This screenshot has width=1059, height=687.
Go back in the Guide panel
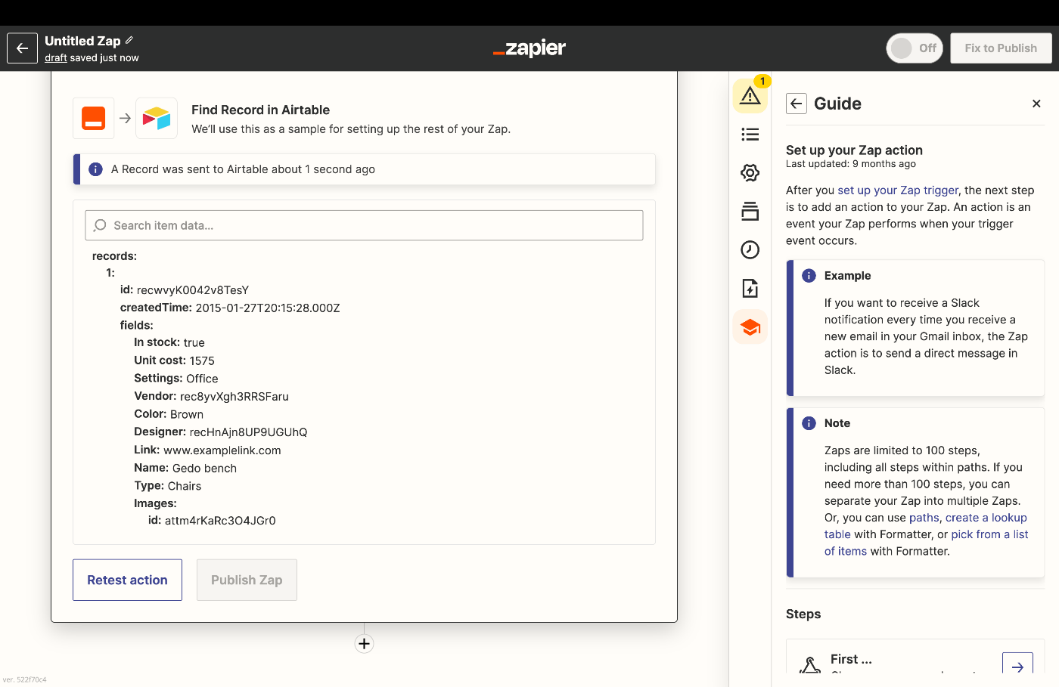click(x=797, y=104)
